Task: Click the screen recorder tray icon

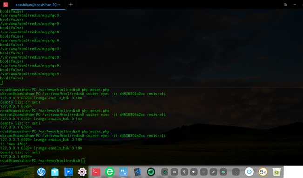Action: point(165,172)
